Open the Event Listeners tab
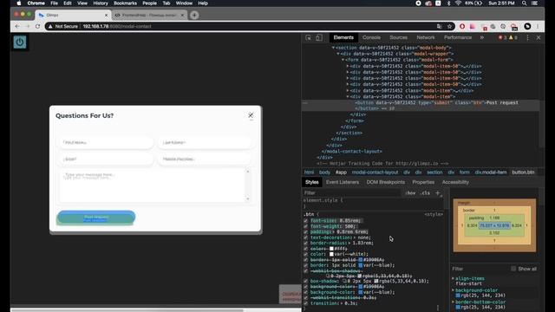The image size is (555, 312). point(343,182)
